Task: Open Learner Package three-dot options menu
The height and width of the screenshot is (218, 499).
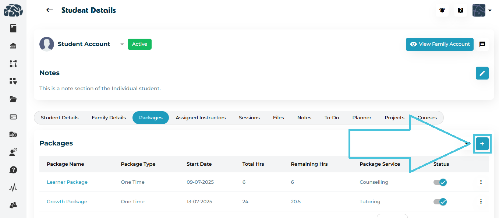Action: [x=481, y=182]
